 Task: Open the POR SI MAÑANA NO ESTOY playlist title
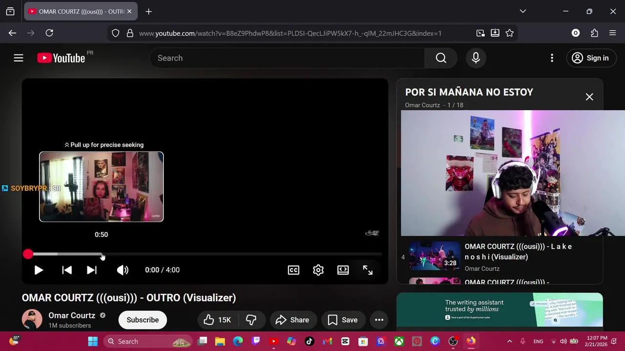[469, 92]
